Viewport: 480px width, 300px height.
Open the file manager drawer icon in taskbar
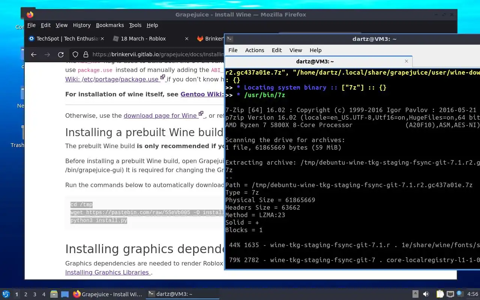coord(54,294)
